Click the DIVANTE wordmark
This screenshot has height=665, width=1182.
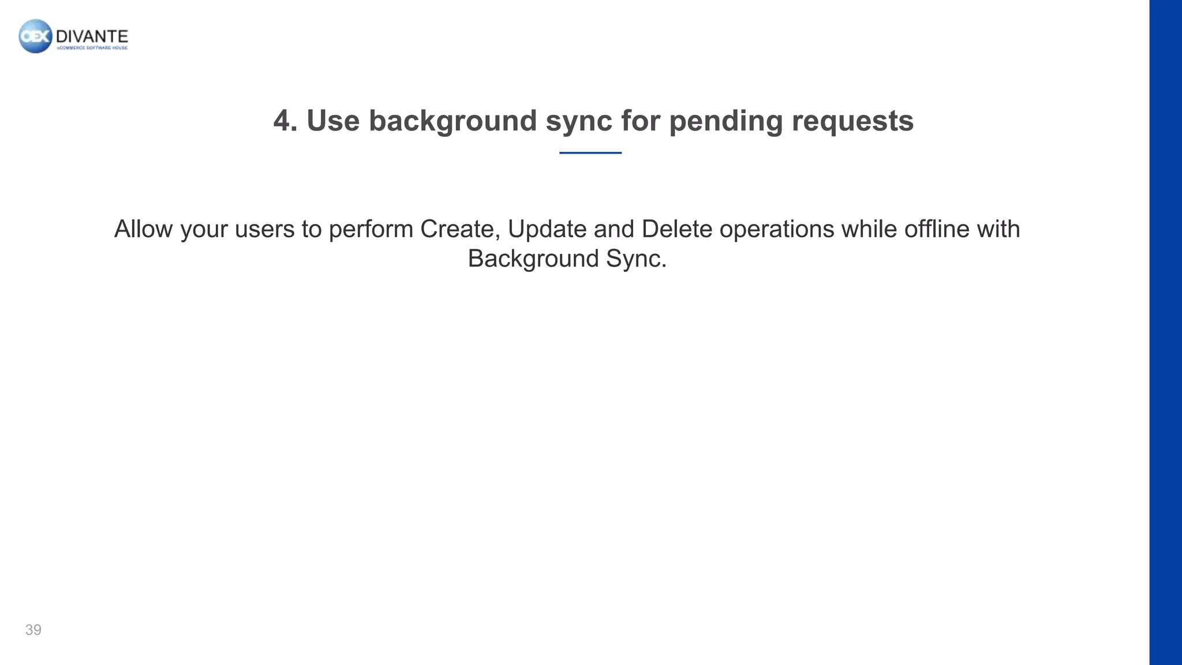(92, 37)
